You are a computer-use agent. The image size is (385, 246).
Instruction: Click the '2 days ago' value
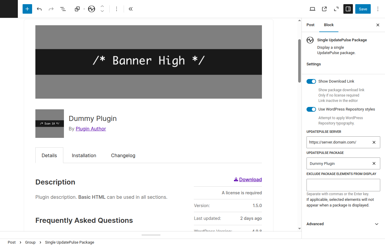(251, 218)
